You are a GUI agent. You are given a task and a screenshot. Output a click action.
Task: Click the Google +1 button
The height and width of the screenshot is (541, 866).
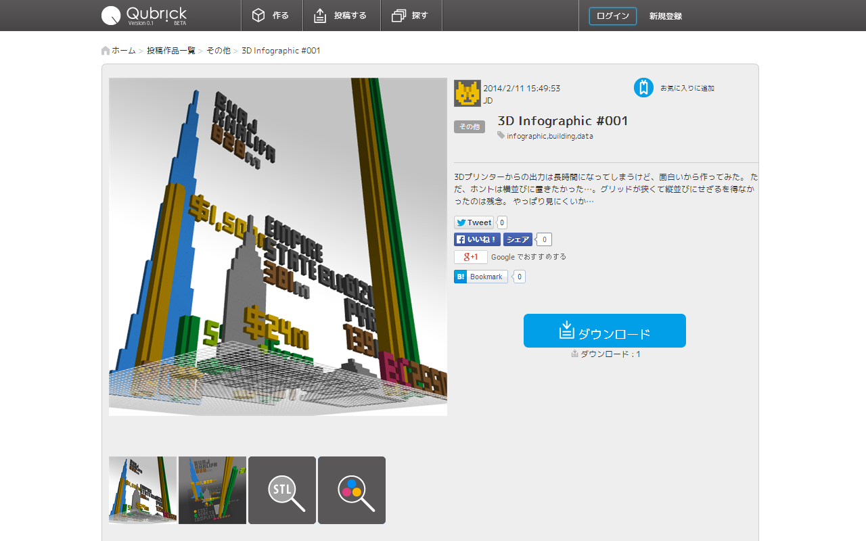(471, 257)
